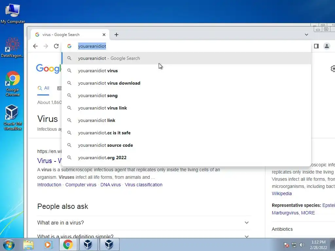Image resolution: width=335 pixels, height=251 pixels.
Task: Choose suggestion 'youareanidiot virus'
Action: [186, 71]
